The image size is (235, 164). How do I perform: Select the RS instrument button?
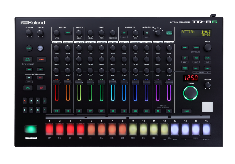point(113,111)
